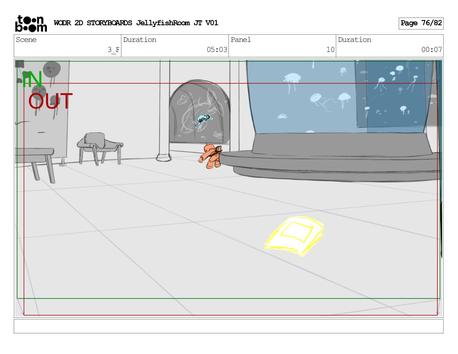458x354 pixels.
Task: Click the yellow sketched paper on the floor
Action: 295,236
